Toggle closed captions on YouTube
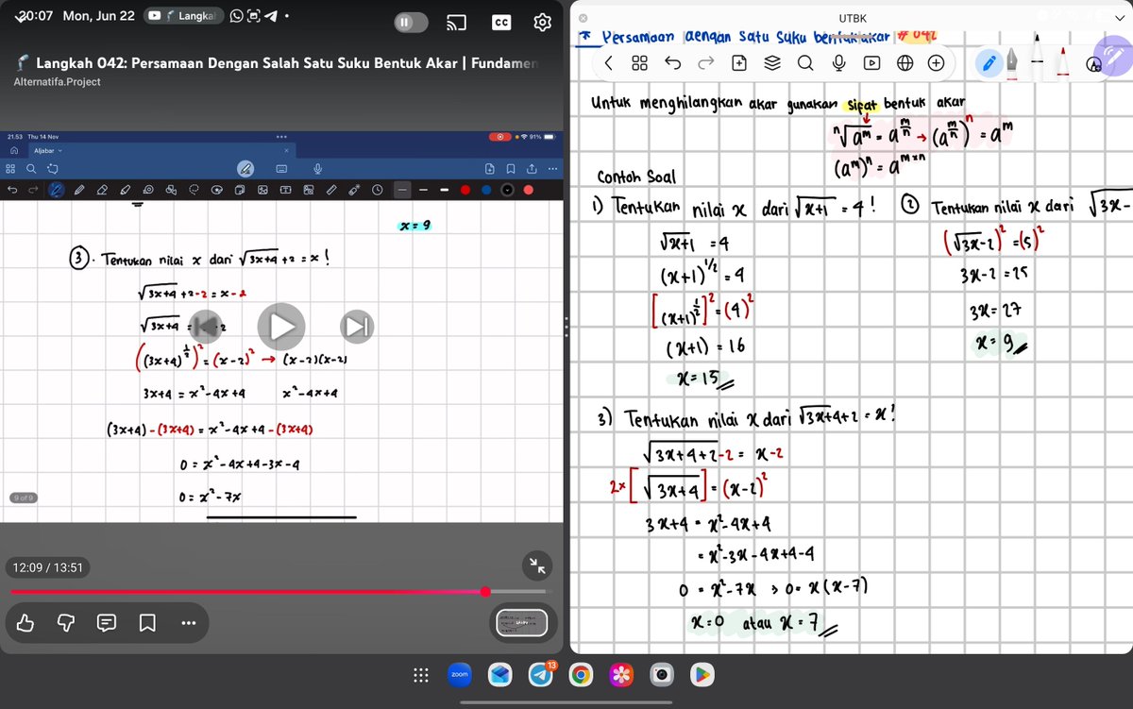Image resolution: width=1133 pixels, height=709 pixels. (x=501, y=23)
